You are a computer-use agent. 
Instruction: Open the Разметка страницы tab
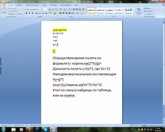click(32, 5)
